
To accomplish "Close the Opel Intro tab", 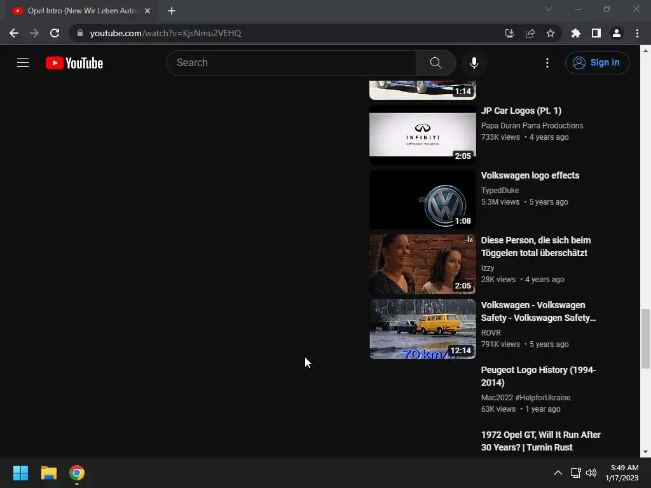I will 147,11.
